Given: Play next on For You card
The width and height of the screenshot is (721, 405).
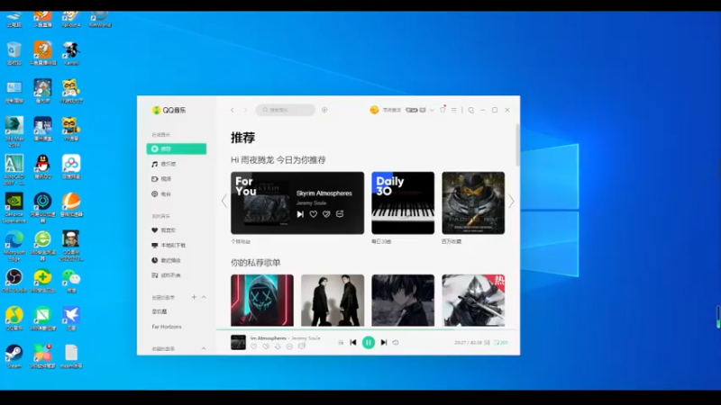Looking at the screenshot, I should 300,214.
